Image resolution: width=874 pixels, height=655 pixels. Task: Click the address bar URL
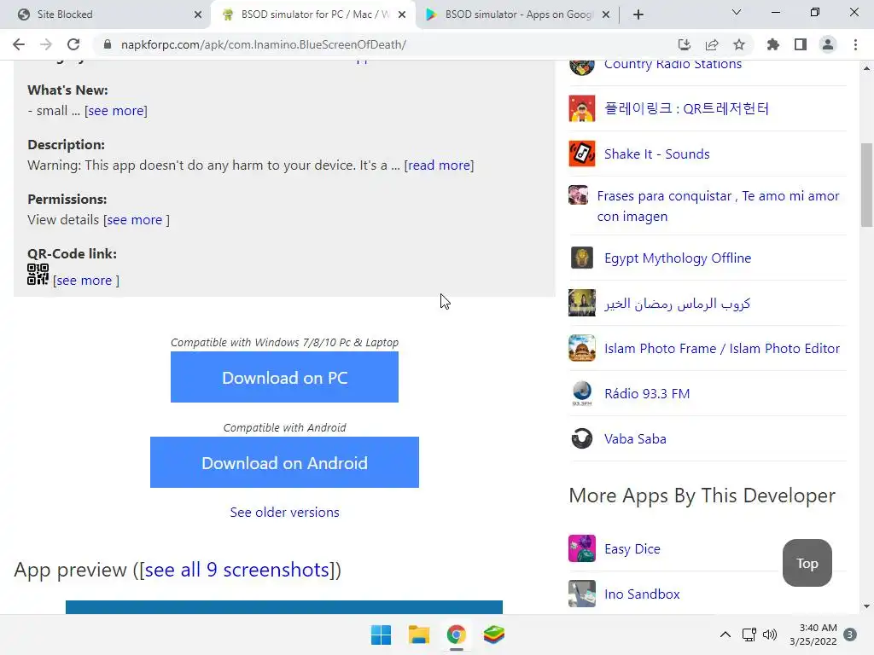point(264,44)
